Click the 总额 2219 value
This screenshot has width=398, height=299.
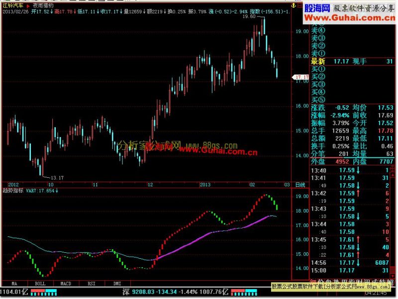[x=342, y=139]
